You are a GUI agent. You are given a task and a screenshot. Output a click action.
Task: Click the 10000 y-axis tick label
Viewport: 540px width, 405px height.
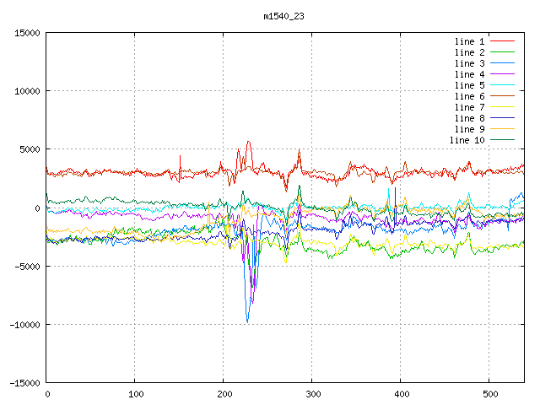pyautogui.click(x=24, y=91)
